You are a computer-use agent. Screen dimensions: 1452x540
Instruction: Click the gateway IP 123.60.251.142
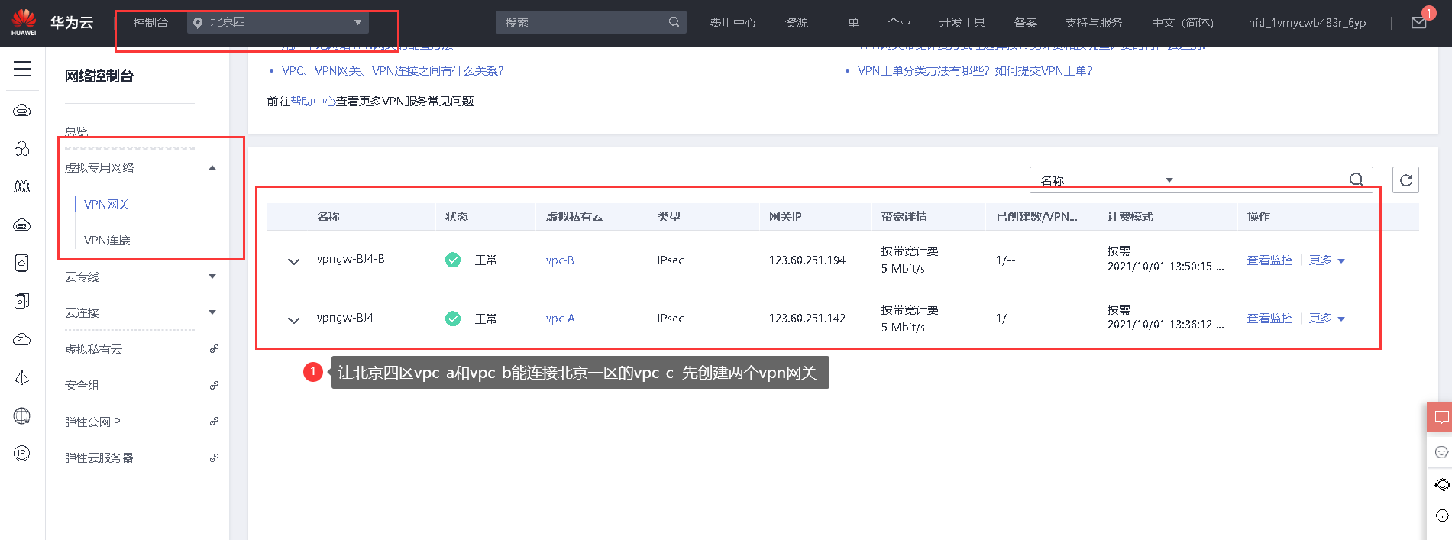point(807,319)
